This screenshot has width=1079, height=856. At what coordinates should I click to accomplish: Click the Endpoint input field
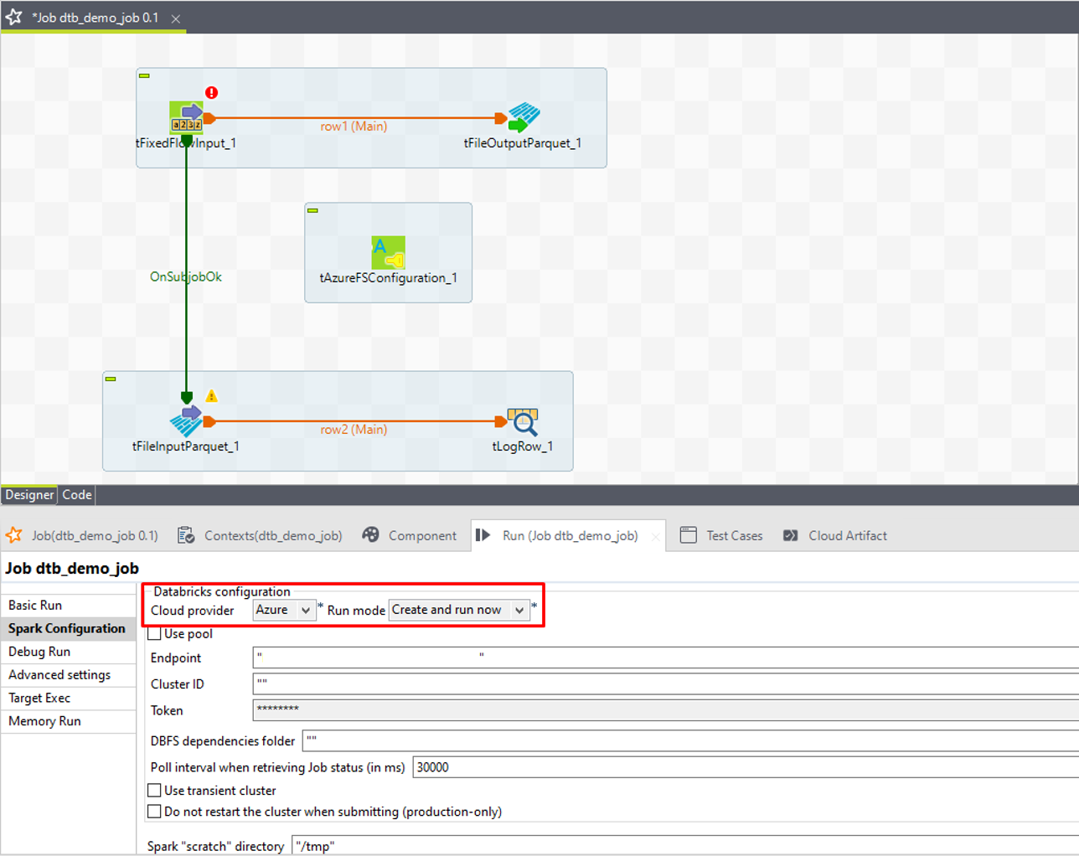click(665, 657)
